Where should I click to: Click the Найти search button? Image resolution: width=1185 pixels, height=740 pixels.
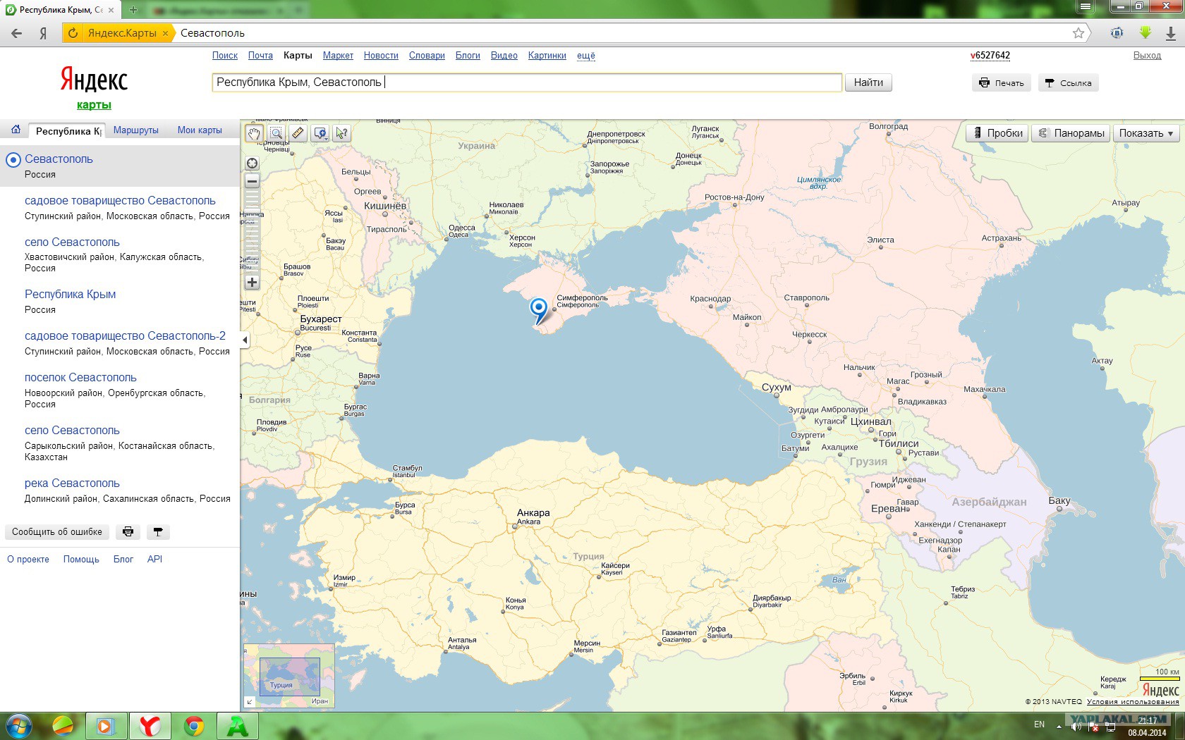tap(868, 82)
